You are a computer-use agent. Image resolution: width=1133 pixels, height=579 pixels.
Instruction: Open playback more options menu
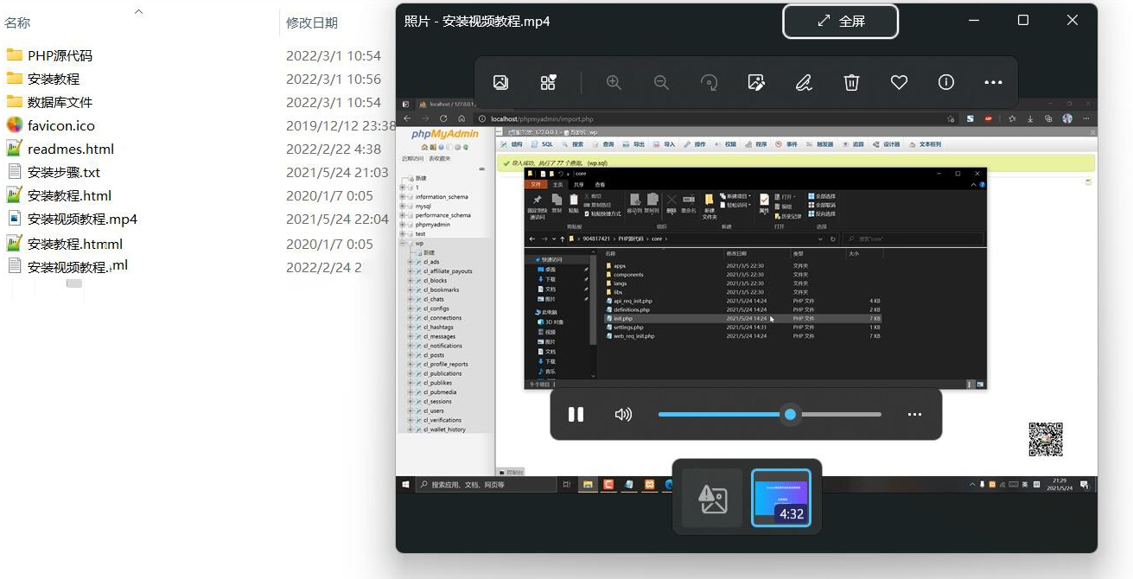coord(914,415)
